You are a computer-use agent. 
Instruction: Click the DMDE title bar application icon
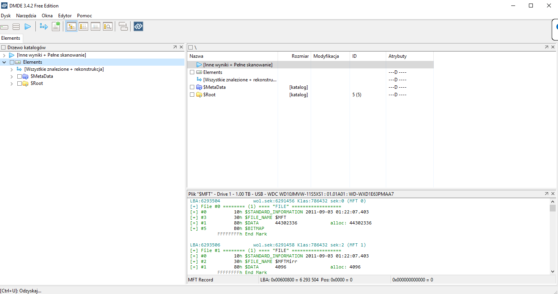tap(4, 6)
